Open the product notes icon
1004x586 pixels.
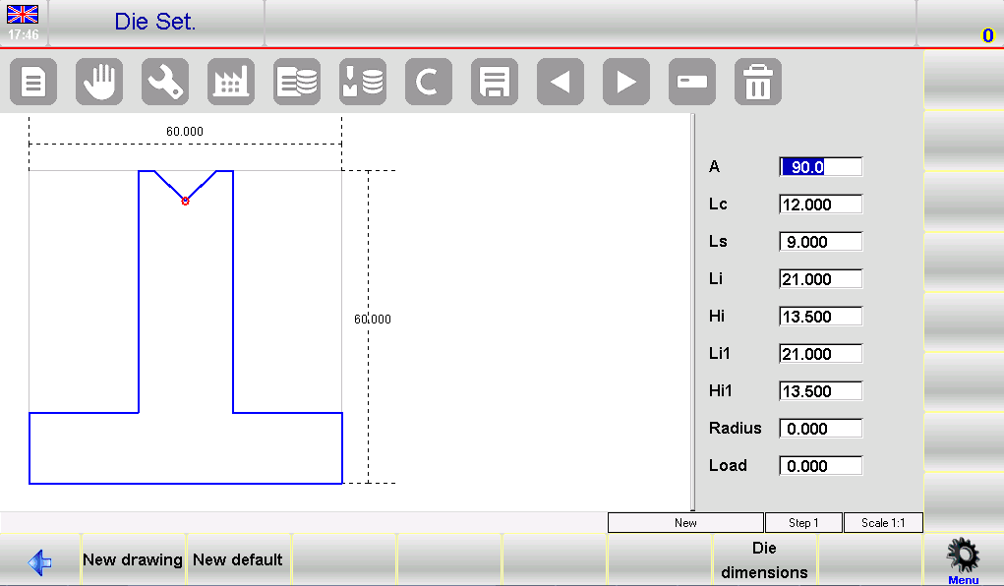32,82
